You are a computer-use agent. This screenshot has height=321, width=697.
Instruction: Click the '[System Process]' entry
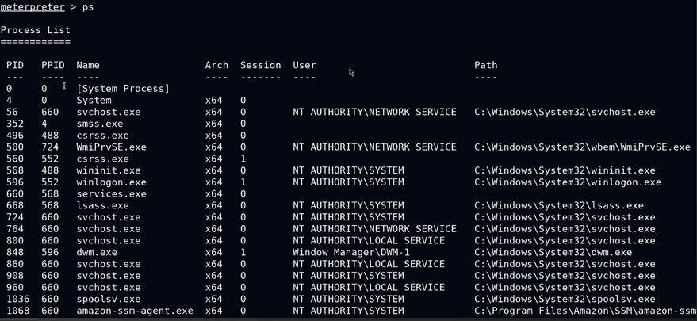(x=123, y=89)
